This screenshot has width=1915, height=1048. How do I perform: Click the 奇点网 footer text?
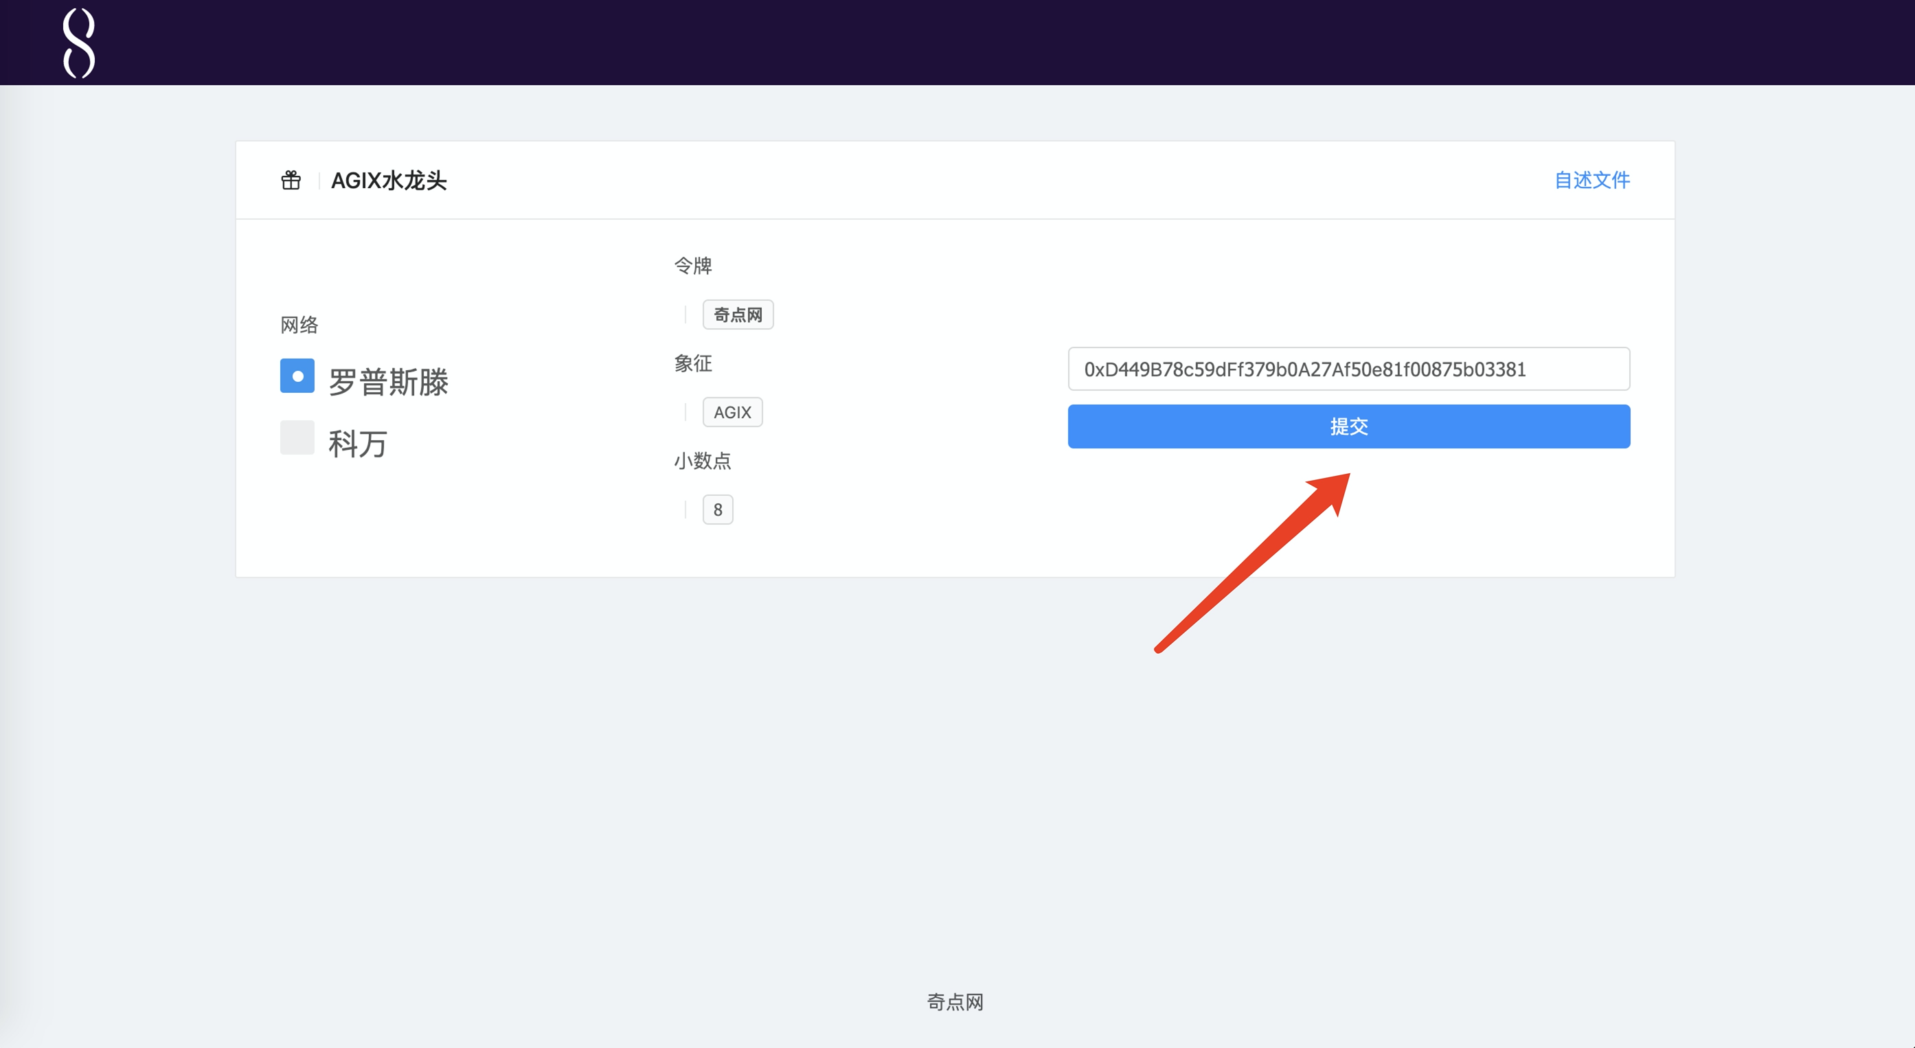coord(955,1002)
